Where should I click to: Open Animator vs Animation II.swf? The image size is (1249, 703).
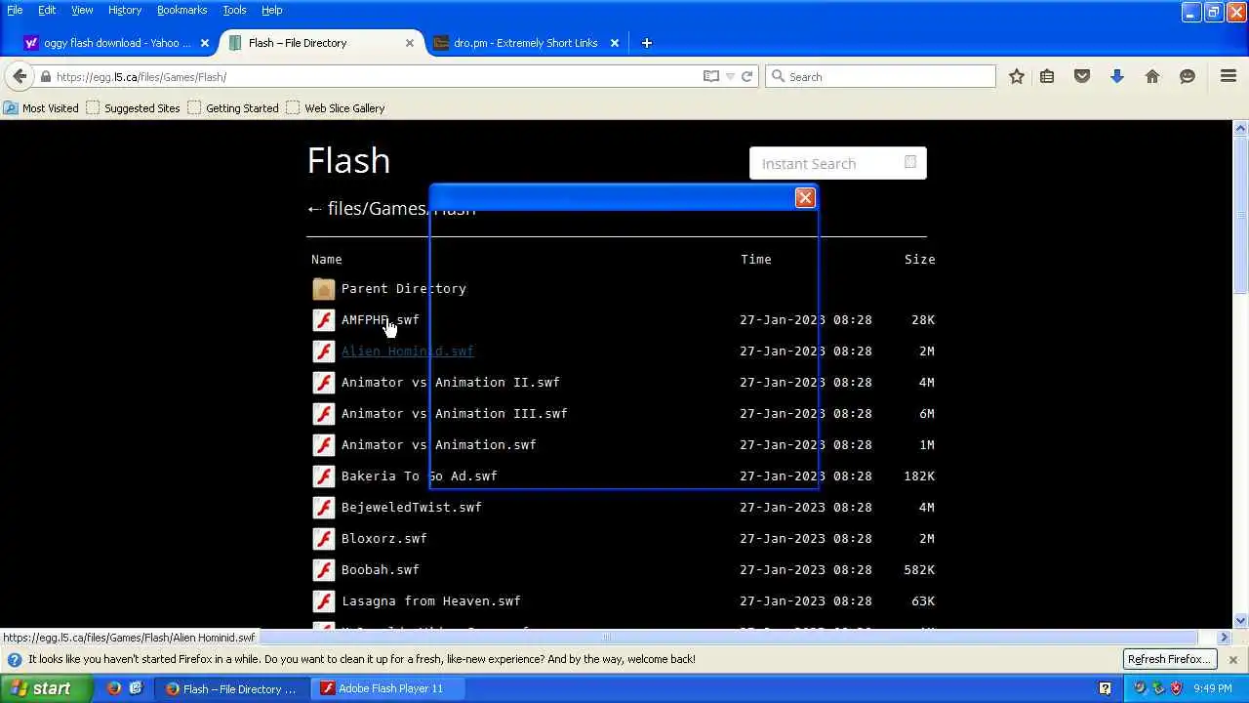[x=451, y=383]
